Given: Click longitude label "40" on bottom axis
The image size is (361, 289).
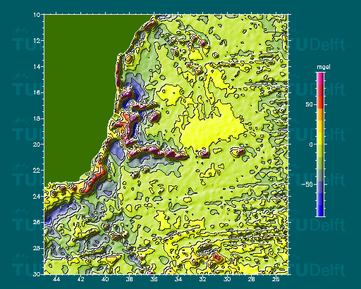Looking at the screenshot, I should (x=105, y=279).
